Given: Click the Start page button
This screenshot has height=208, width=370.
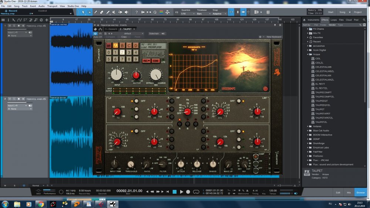Looking at the screenshot, I should [x=330, y=12].
